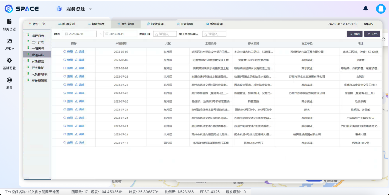Open the 地图 globe icon in sidebar
The image size is (390, 196).
pos(10,78)
